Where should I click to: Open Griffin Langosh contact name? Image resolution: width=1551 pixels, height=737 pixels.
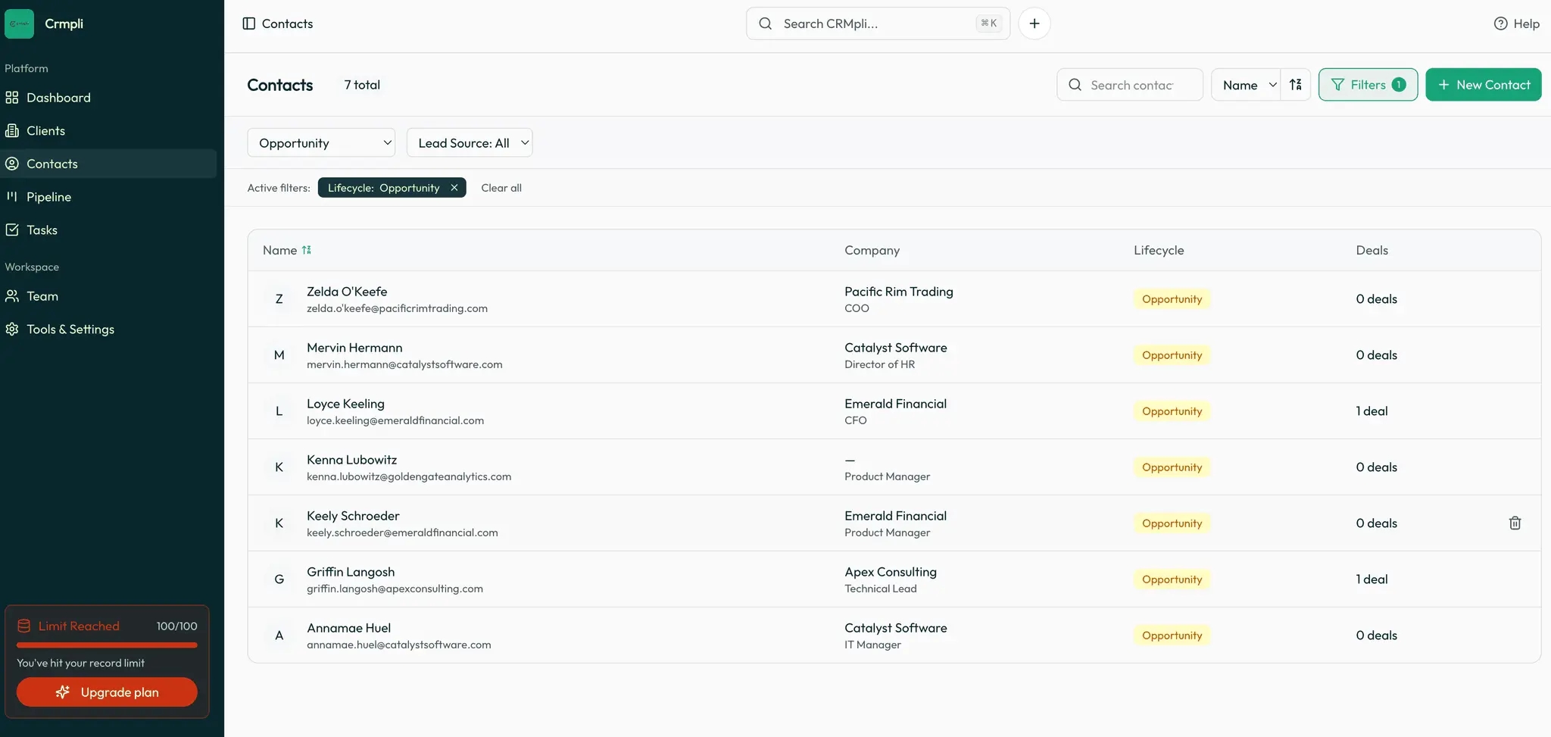pos(351,572)
